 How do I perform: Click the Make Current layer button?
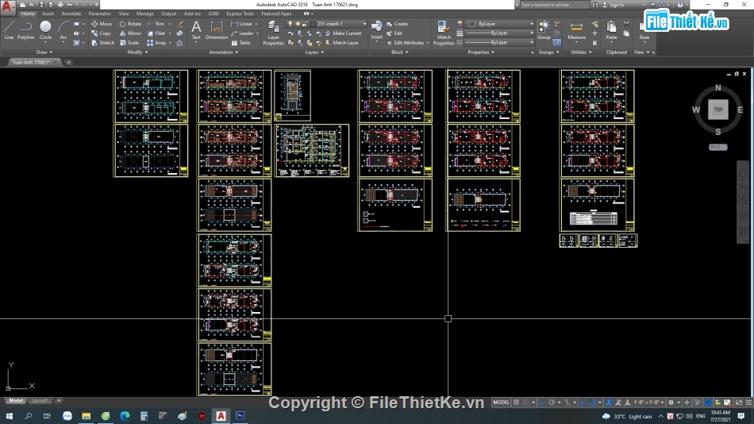point(343,33)
